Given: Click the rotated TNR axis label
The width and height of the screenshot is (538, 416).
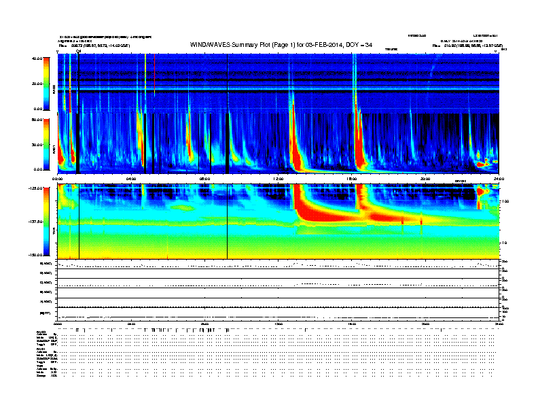Looking at the screenshot, I should [x=54, y=232].
